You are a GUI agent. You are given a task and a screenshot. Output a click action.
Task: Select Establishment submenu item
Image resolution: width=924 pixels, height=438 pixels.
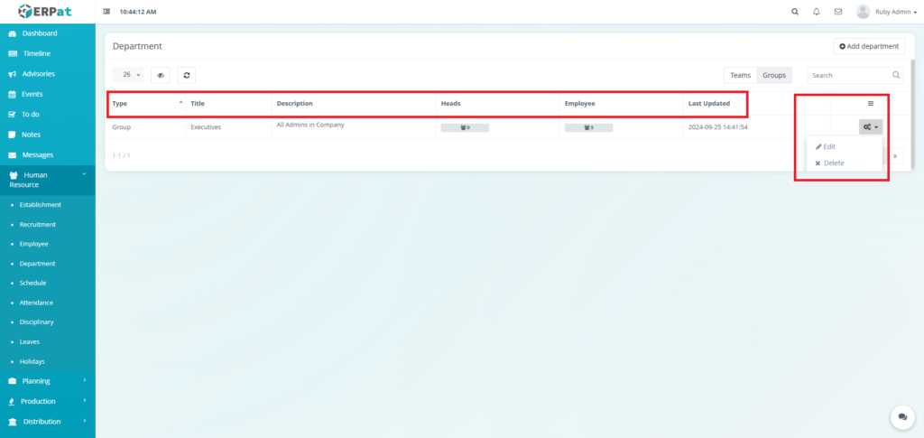point(40,205)
